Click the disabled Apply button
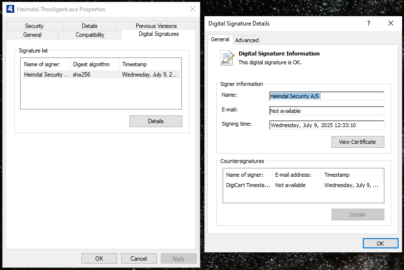Image resolution: width=404 pixels, height=270 pixels. coord(178,258)
